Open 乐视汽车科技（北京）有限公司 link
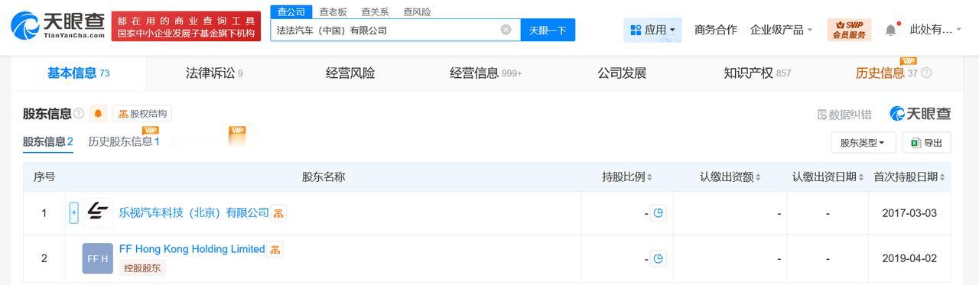Screen dimensions: 979x285 click(x=194, y=212)
